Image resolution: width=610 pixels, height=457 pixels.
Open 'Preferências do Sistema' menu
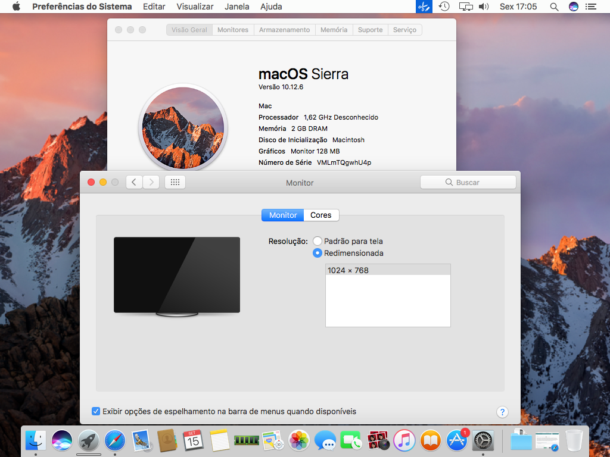coord(82,7)
